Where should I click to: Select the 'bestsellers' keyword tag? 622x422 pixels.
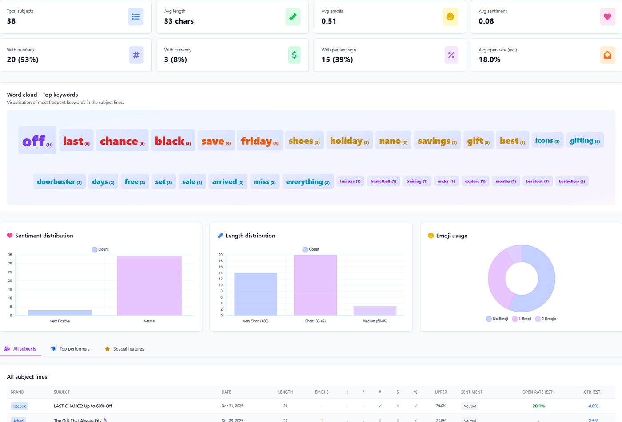tap(572, 181)
